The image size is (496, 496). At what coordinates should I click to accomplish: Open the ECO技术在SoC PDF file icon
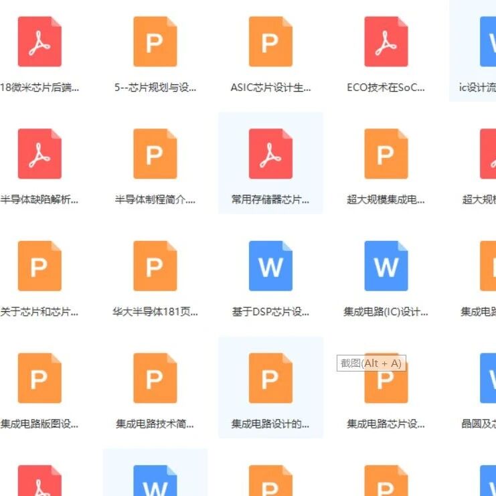(386, 42)
